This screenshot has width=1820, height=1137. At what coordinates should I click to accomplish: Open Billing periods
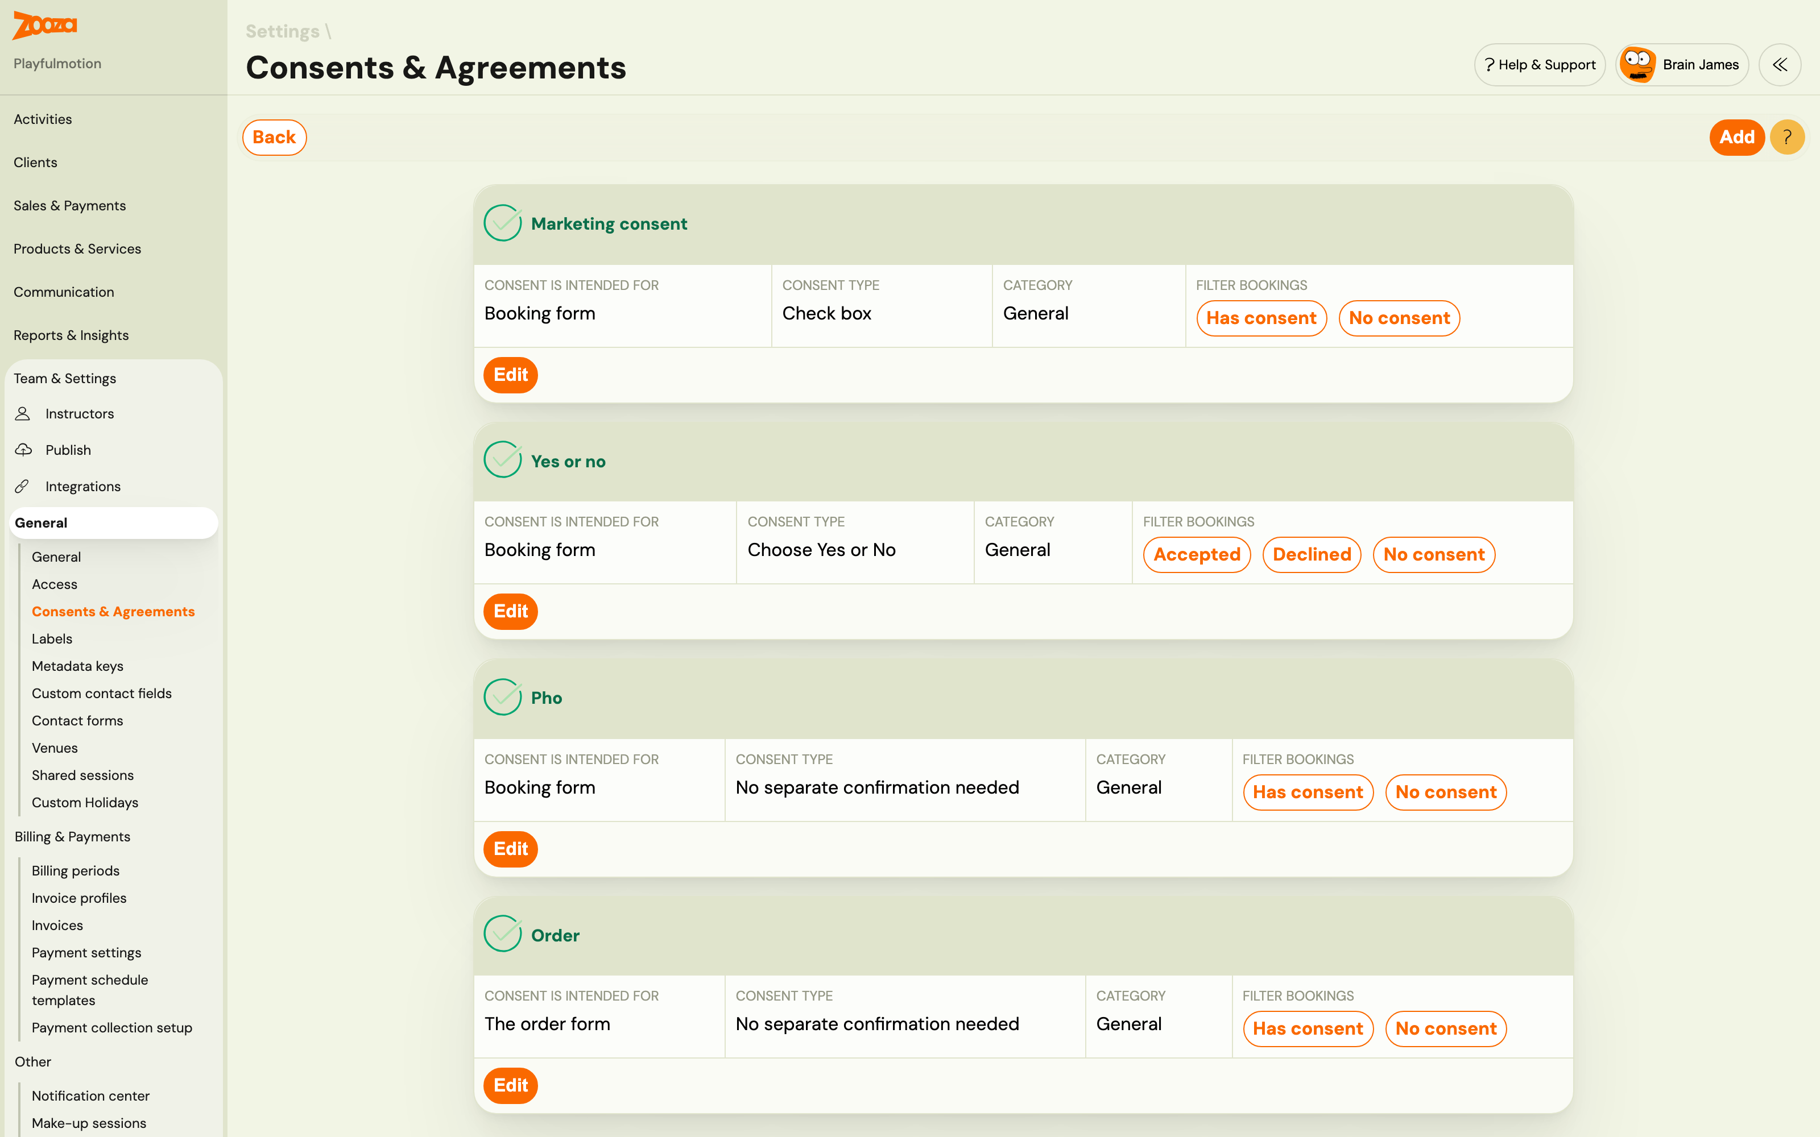point(75,871)
